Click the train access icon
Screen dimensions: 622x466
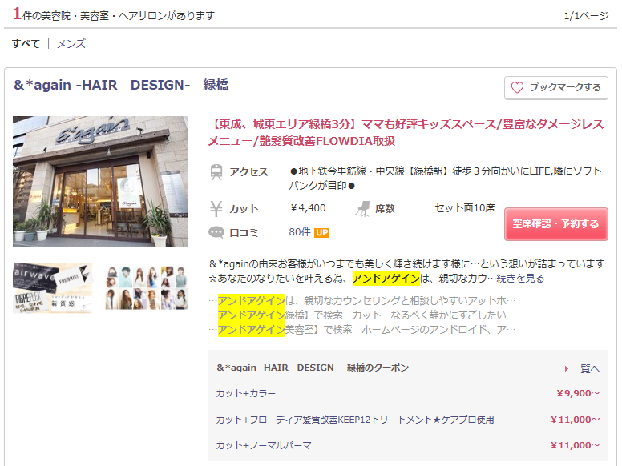[216, 172]
